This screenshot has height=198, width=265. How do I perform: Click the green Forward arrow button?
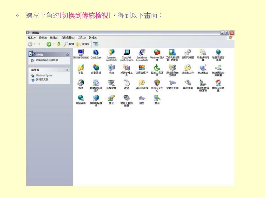(49, 44)
